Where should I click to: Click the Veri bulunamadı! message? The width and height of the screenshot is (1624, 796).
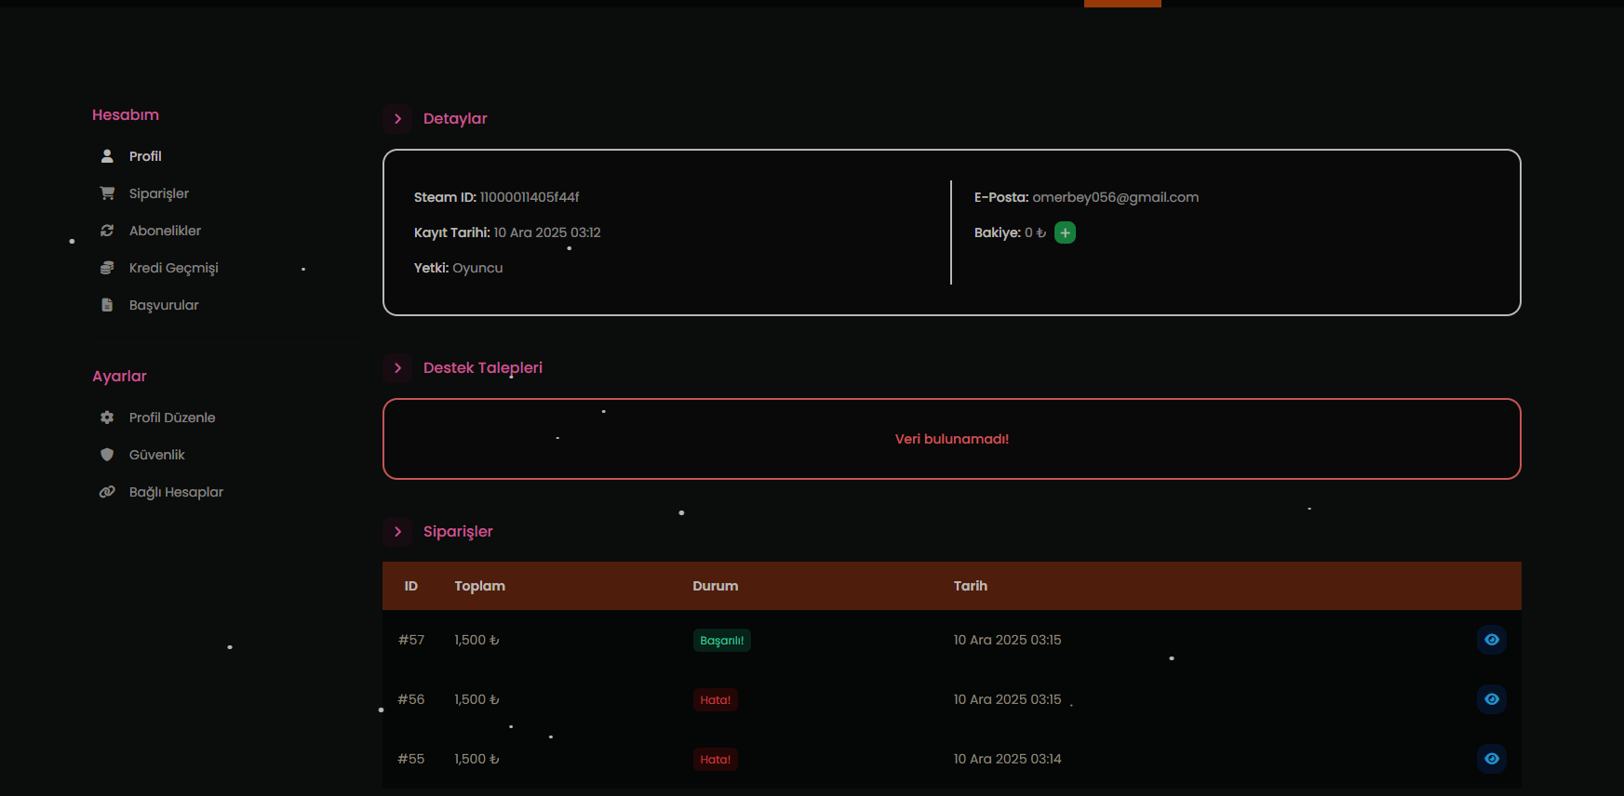click(x=952, y=439)
